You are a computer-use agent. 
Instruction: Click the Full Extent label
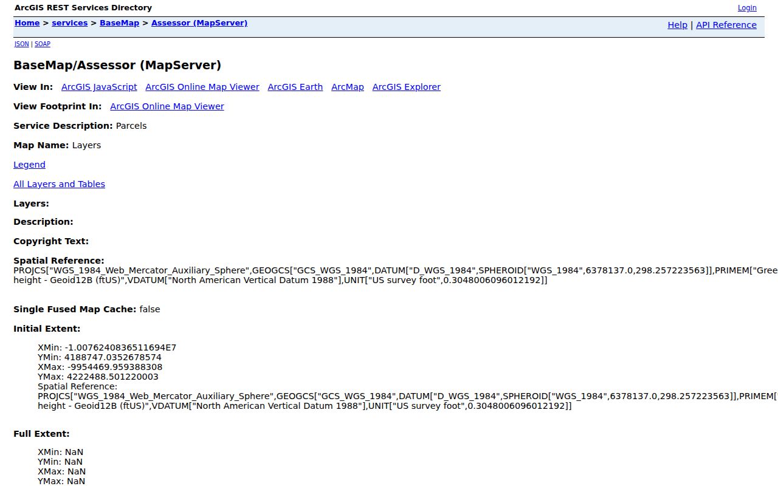point(41,434)
